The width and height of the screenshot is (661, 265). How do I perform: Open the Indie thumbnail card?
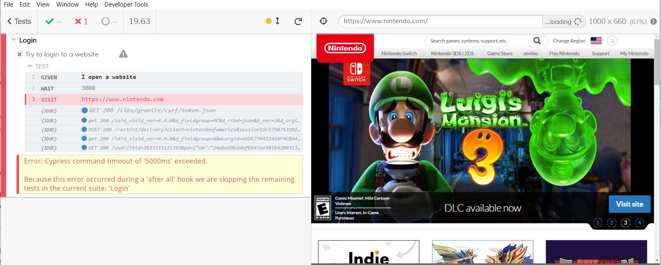[369, 252]
